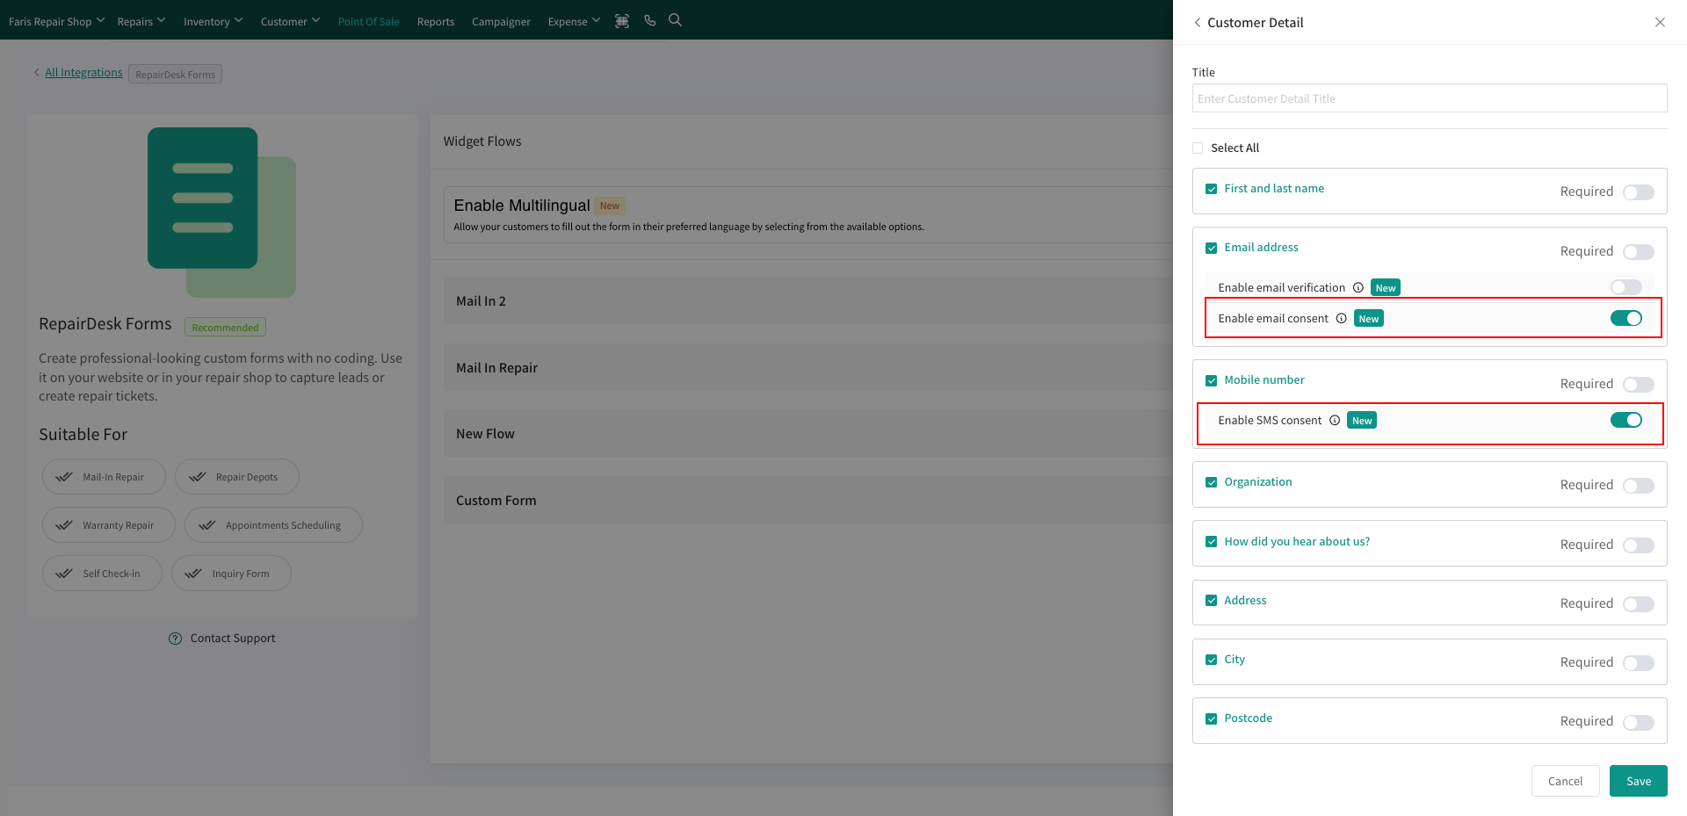Expand the Custom Form flow
This screenshot has width=1687, height=816.
(x=808, y=500)
